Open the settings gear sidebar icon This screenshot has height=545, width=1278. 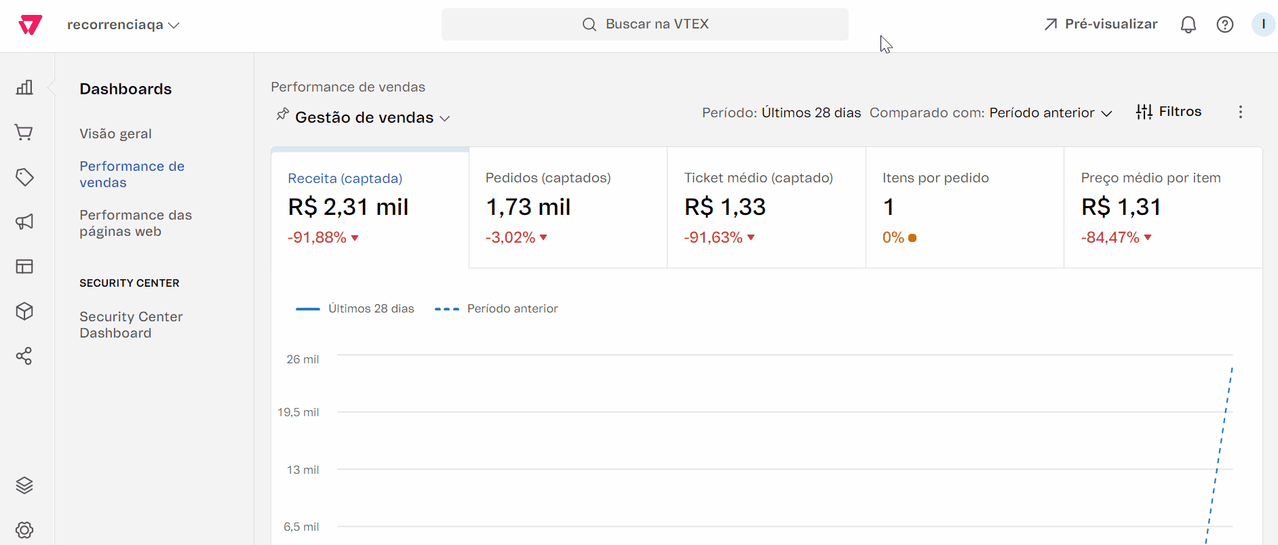click(24, 530)
